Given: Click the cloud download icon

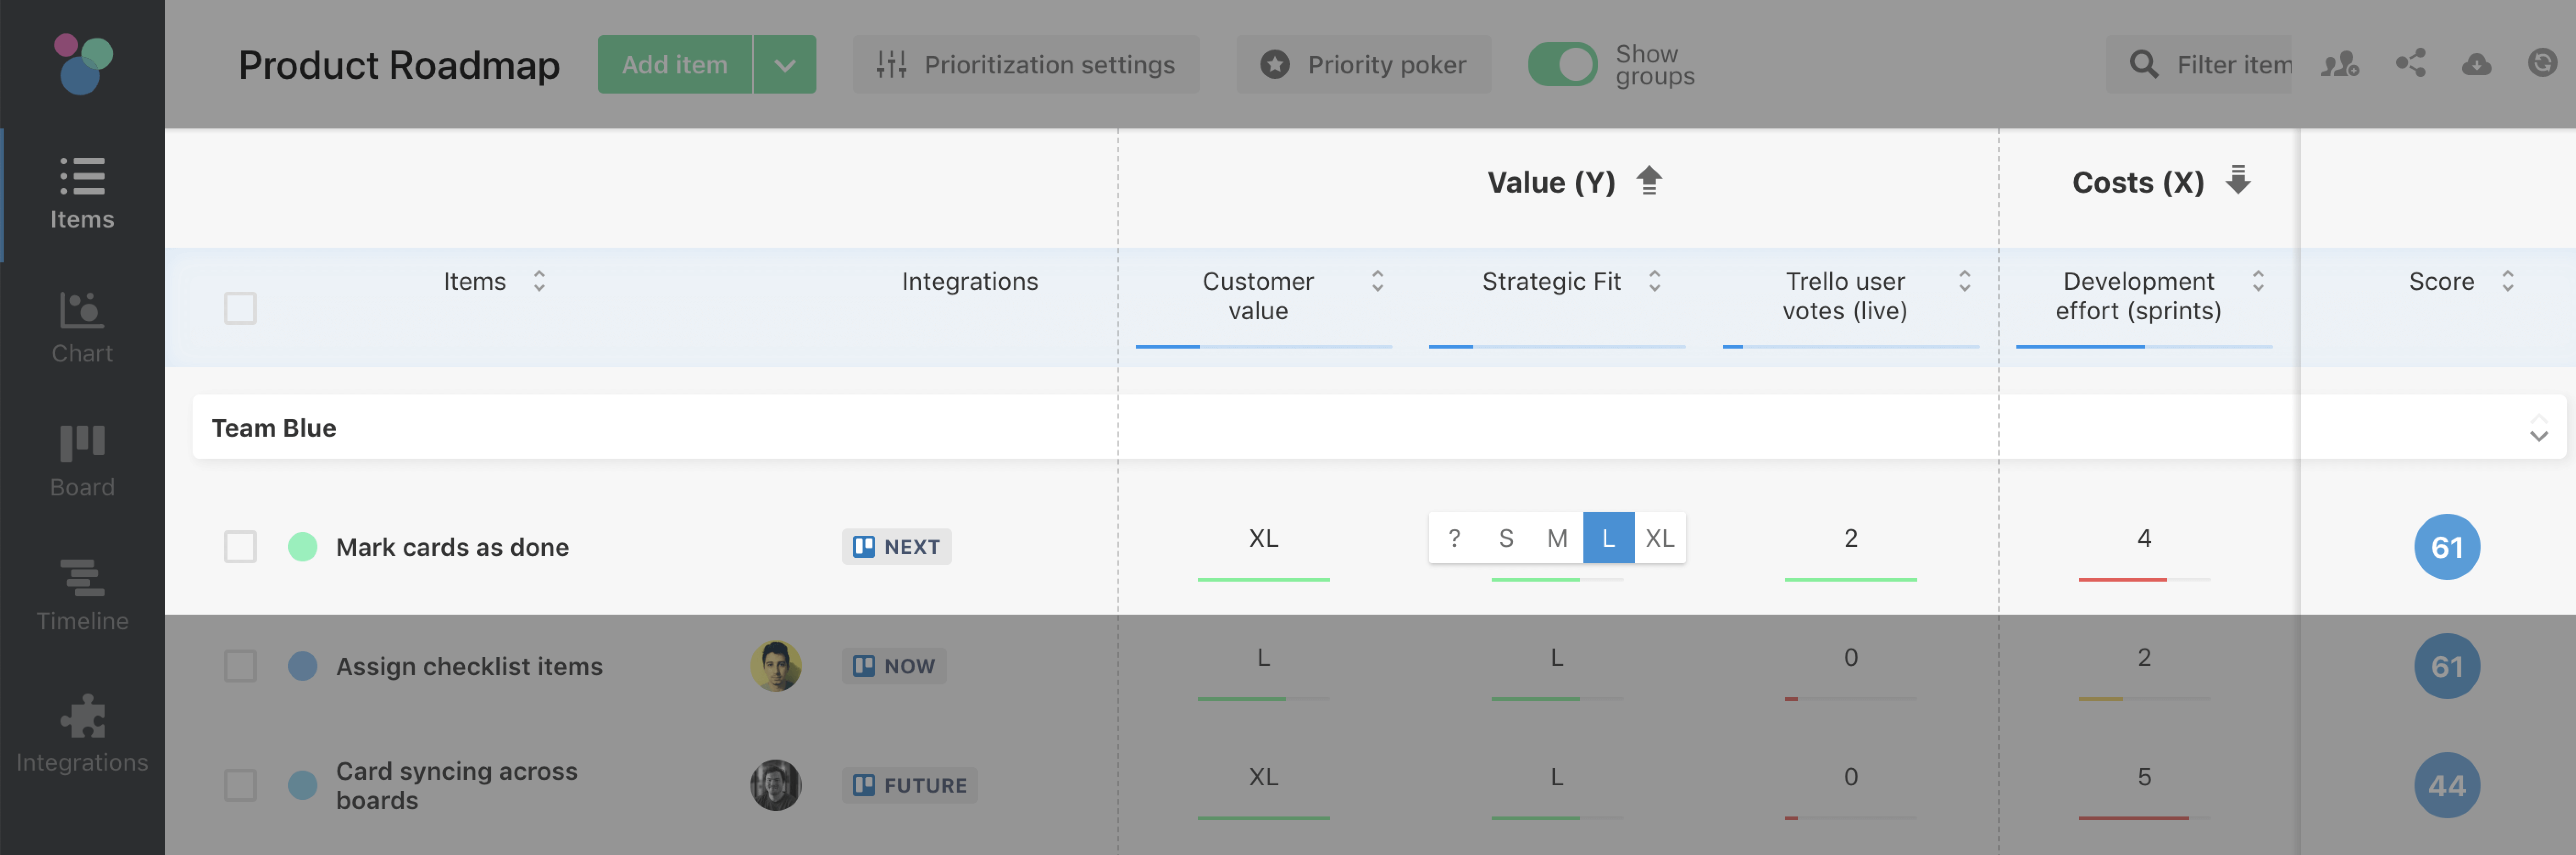Looking at the screenshot, I should tap(2476, 64).
